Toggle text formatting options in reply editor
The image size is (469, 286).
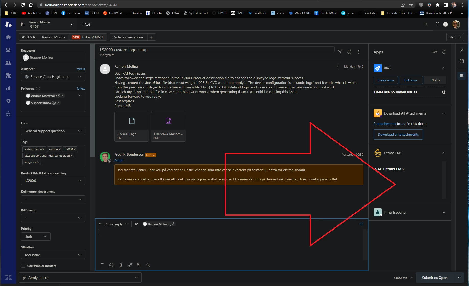[x=102, y=265]
